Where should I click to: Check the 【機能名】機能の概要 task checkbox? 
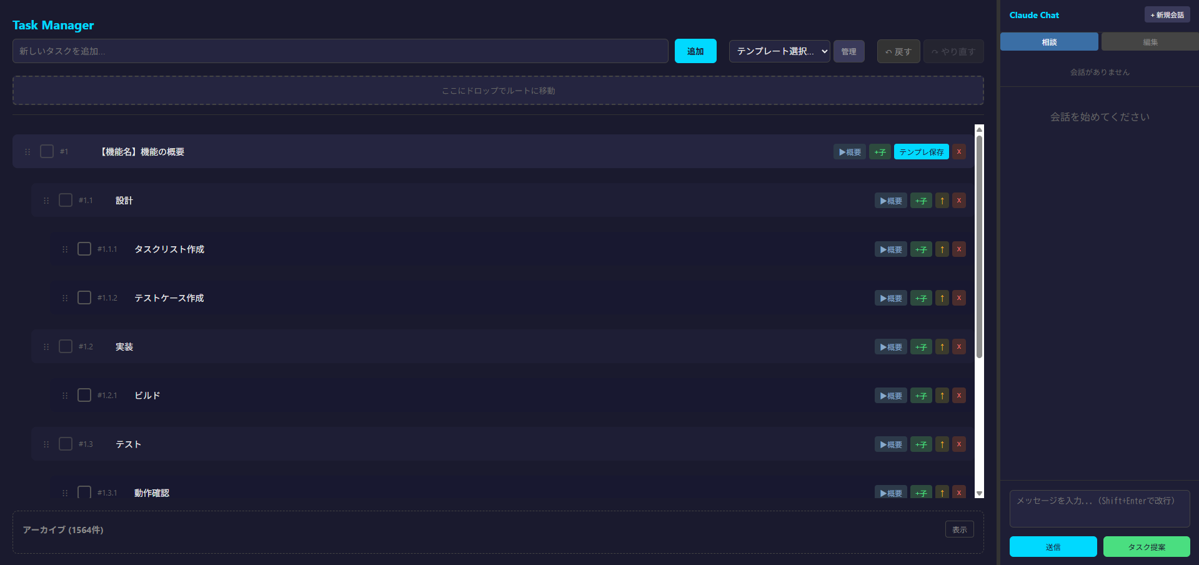[x=47, y=151]
